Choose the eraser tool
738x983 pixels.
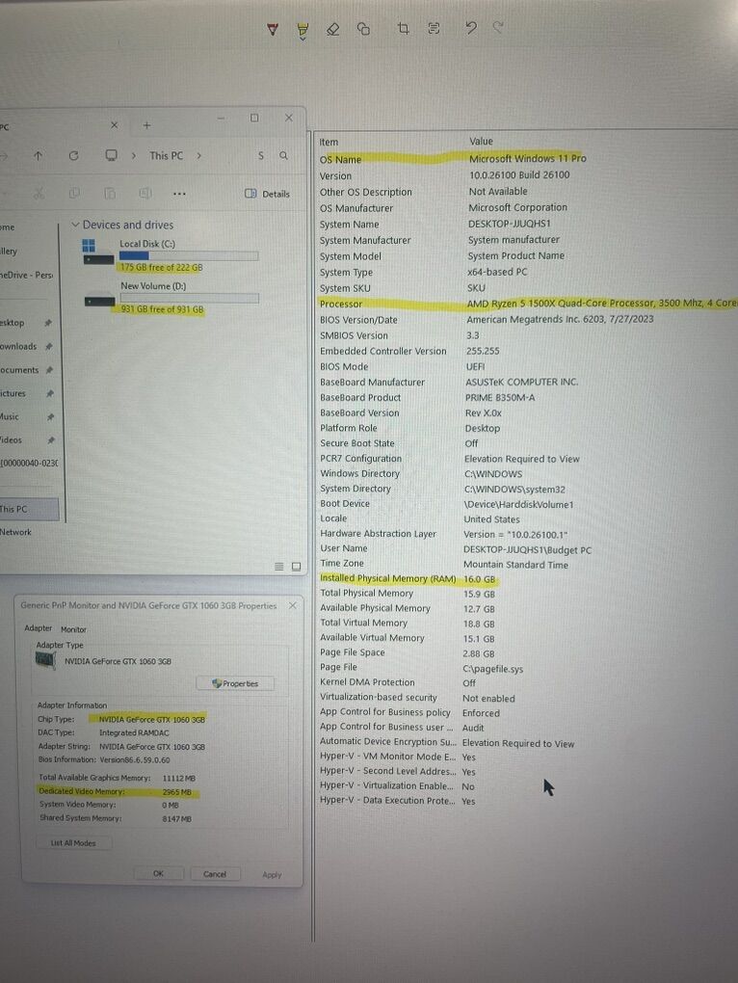(333, 29)
